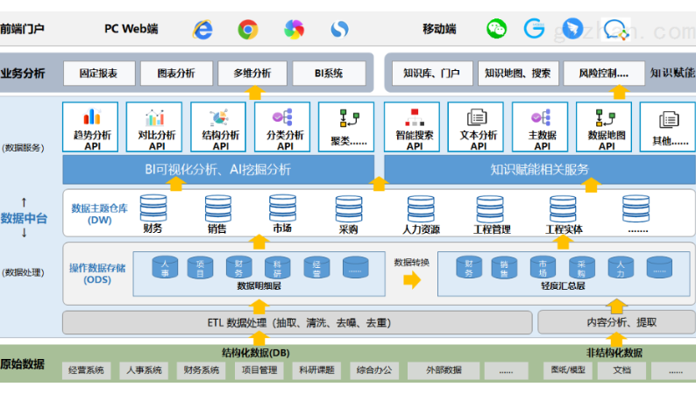Open the 风险控制 box
This screenshot has height=394, width=696.
pos(604,74)
